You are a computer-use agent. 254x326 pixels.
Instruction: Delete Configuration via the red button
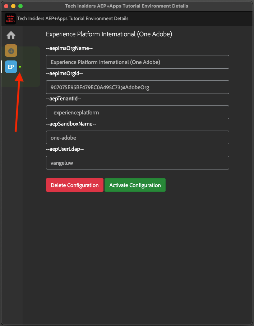(75, 185)
